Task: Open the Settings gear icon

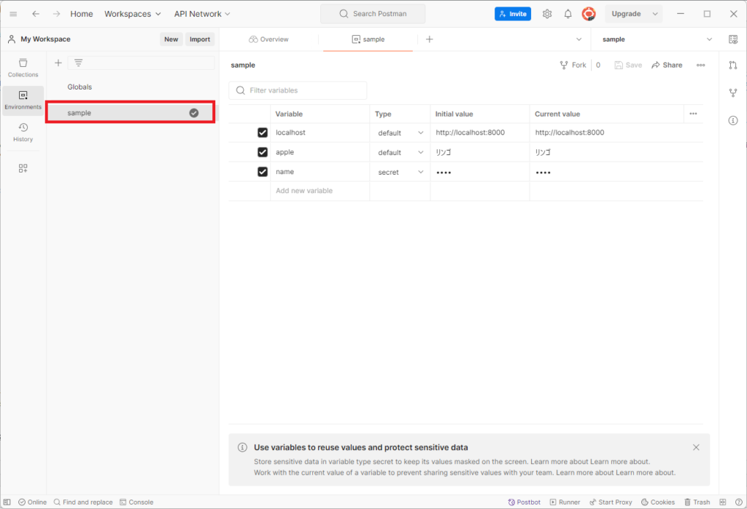Action: pyautogui.click(x=547, y=14)
